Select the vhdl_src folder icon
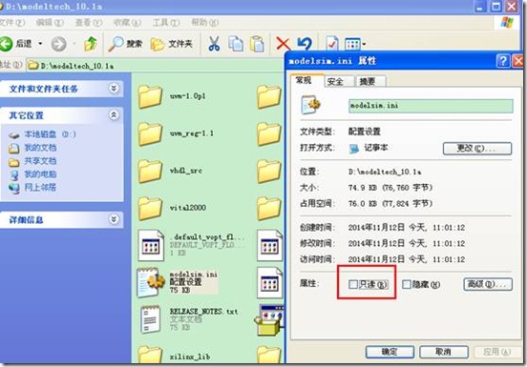Viewport: 527px width, 367px height. (x=150, y=171)
